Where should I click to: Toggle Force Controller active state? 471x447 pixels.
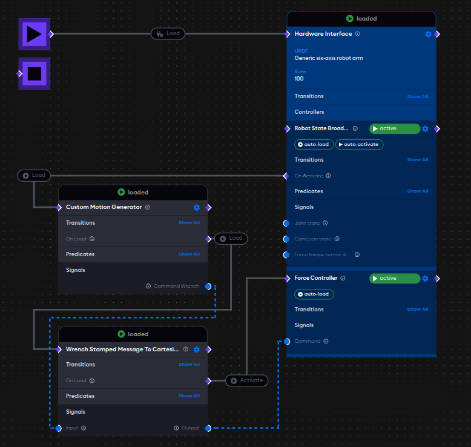[395, 279]
